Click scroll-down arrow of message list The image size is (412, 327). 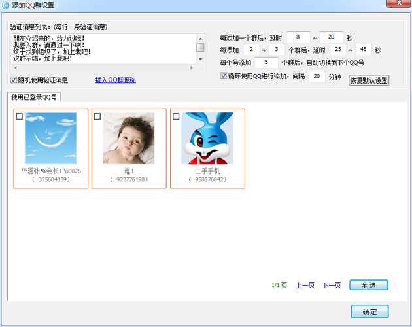point(201,59)
